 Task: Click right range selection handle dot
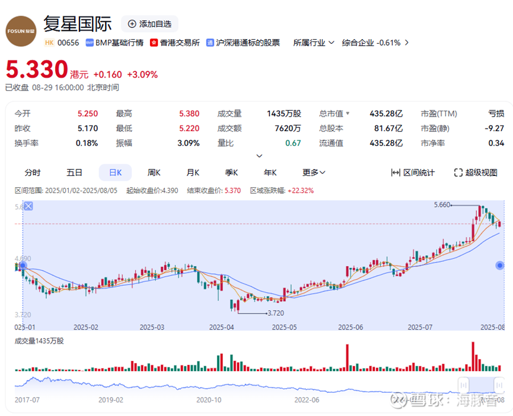click(499, 265)
